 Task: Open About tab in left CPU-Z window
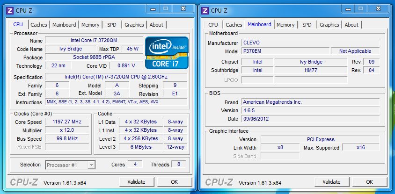coord(156,25)
